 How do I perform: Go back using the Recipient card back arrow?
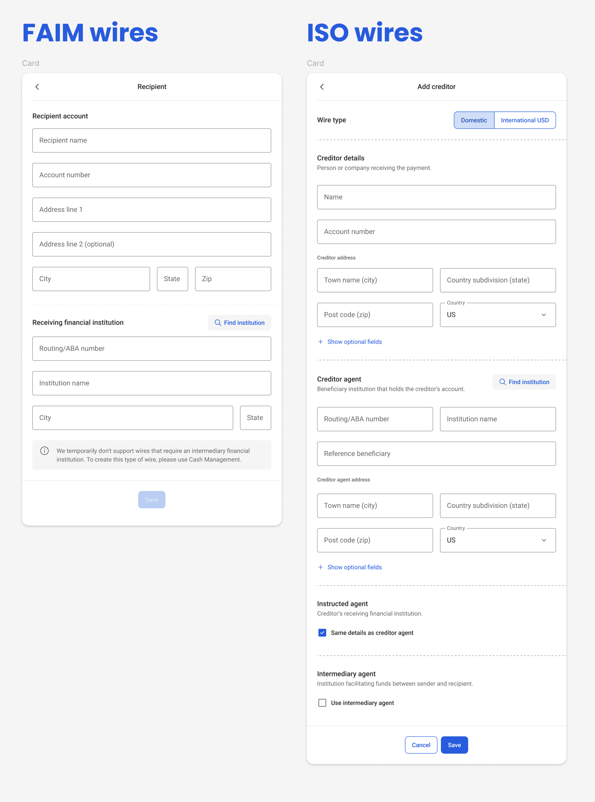click(37, 87)
